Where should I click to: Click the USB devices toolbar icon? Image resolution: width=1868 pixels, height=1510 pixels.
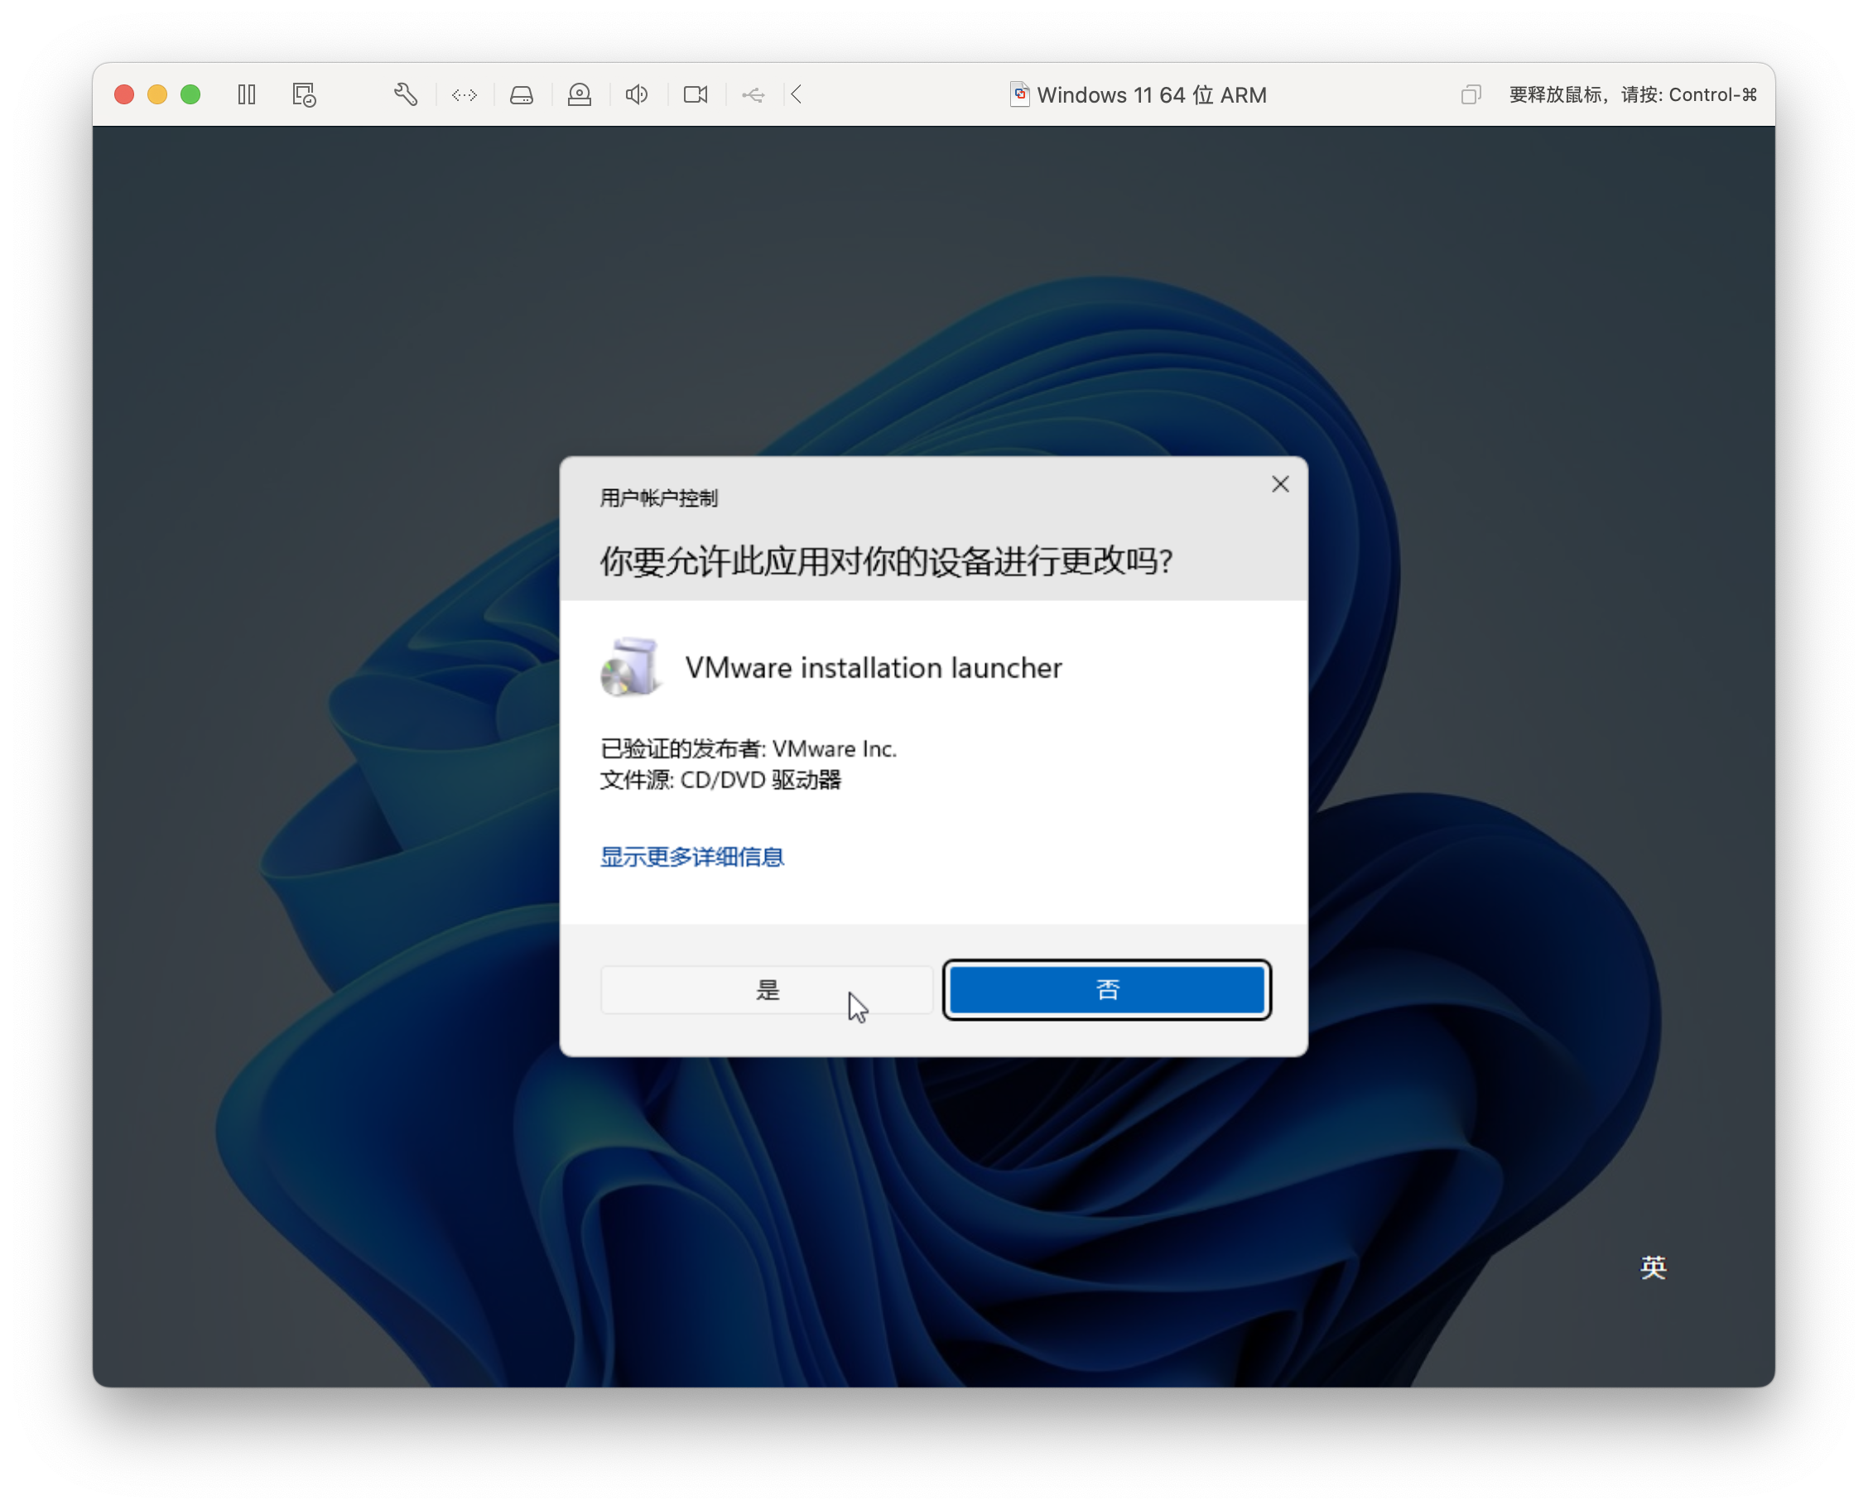(x=753, y=95)
